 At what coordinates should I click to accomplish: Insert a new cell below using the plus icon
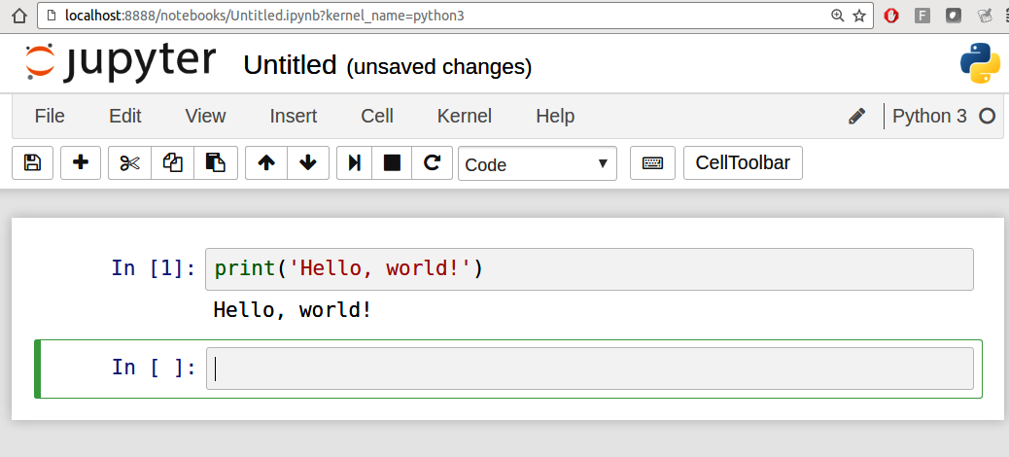[x=81, y=163]
